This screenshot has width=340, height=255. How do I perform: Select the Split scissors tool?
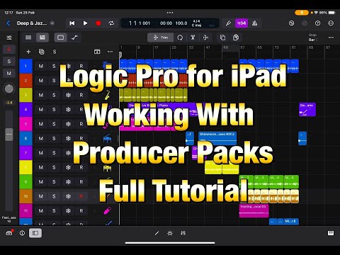point(193,38)
